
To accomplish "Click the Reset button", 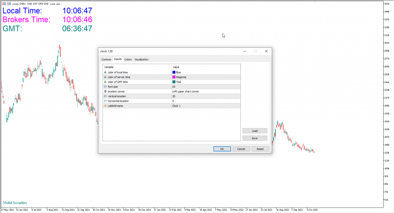I will (260, 149).
